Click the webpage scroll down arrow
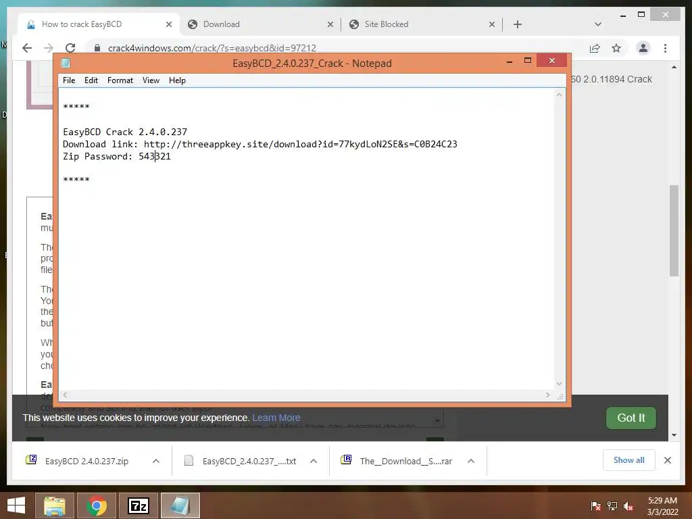 674,435
